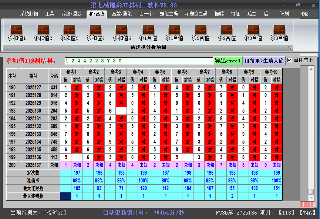Click the 参考5 column header
This screenshot has width=320, height=219.
tap(160, 72)
